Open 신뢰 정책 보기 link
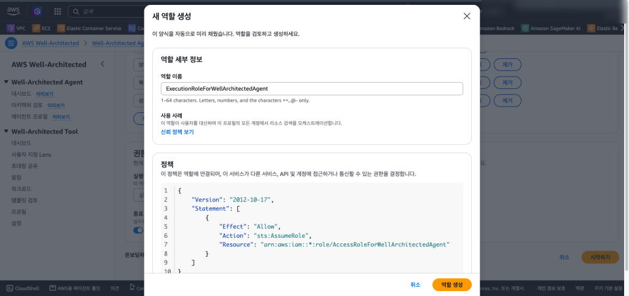Image resolution: width=629 pixels, height=296 pixels. click(178, 132)
